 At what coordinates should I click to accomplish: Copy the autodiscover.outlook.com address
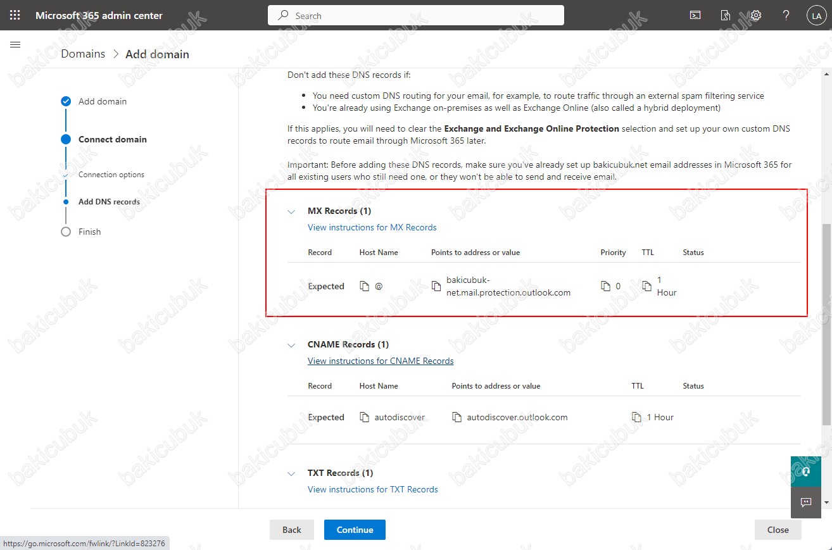click(457, 417)
